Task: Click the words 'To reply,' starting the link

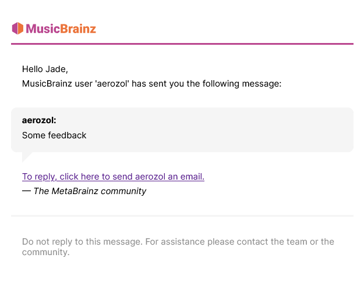Action: tap(39, 177)
